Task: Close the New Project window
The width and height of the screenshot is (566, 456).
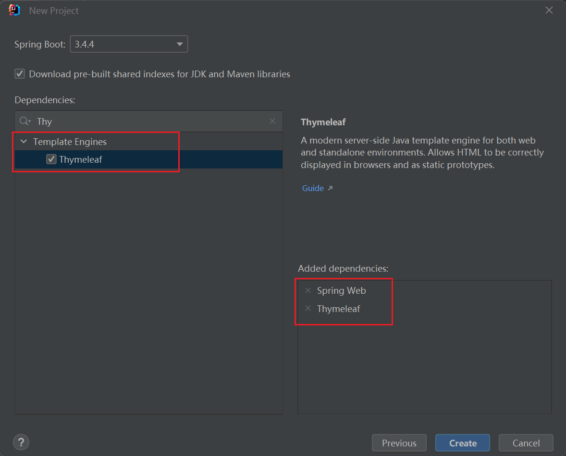Action: point(549,11)
